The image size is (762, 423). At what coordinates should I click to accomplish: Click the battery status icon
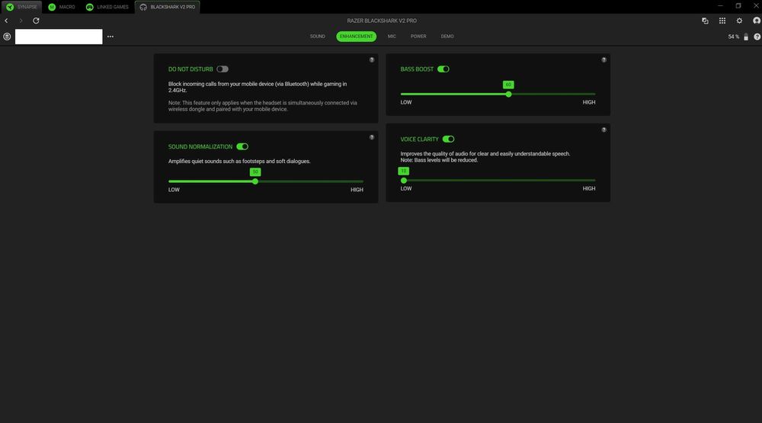[746, 37]
